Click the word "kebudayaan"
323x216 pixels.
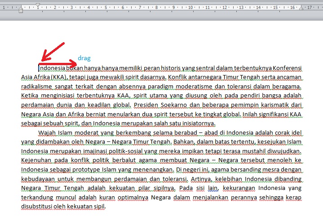coord(38,179)
